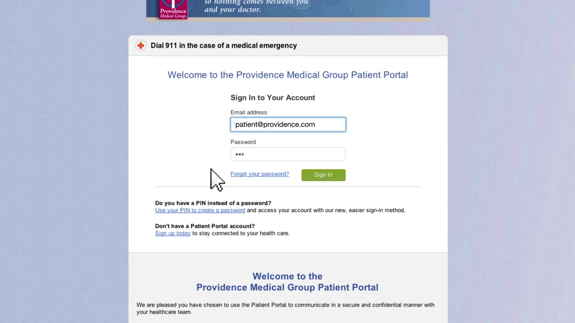Open the Sign up today link
Viewport: 575px width, 323px height.
(172, 233)
